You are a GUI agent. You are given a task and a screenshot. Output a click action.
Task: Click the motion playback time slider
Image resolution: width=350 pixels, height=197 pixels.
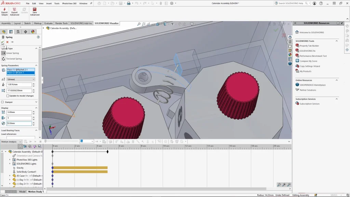(45, 141)
